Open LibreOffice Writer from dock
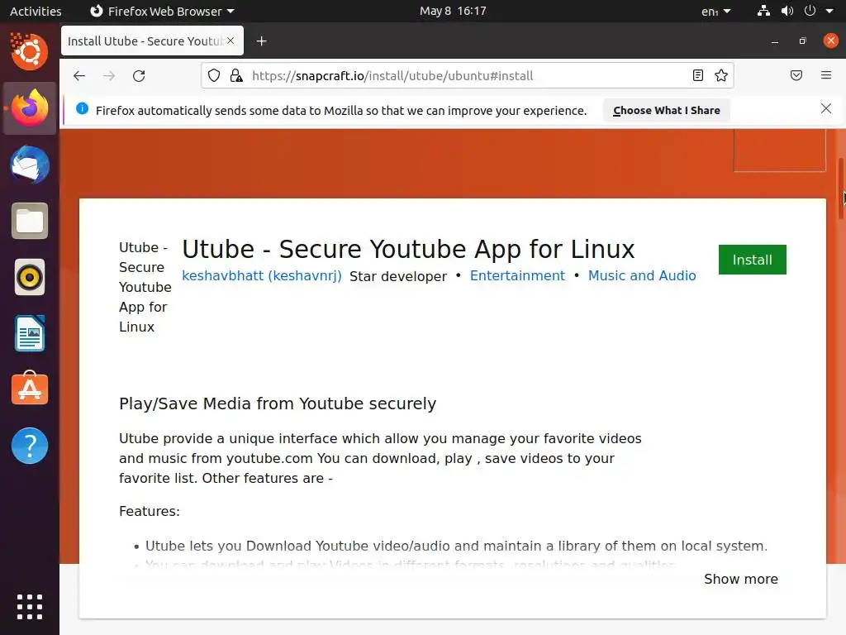The height and width of the screenshot is (635, 846). 30,334
